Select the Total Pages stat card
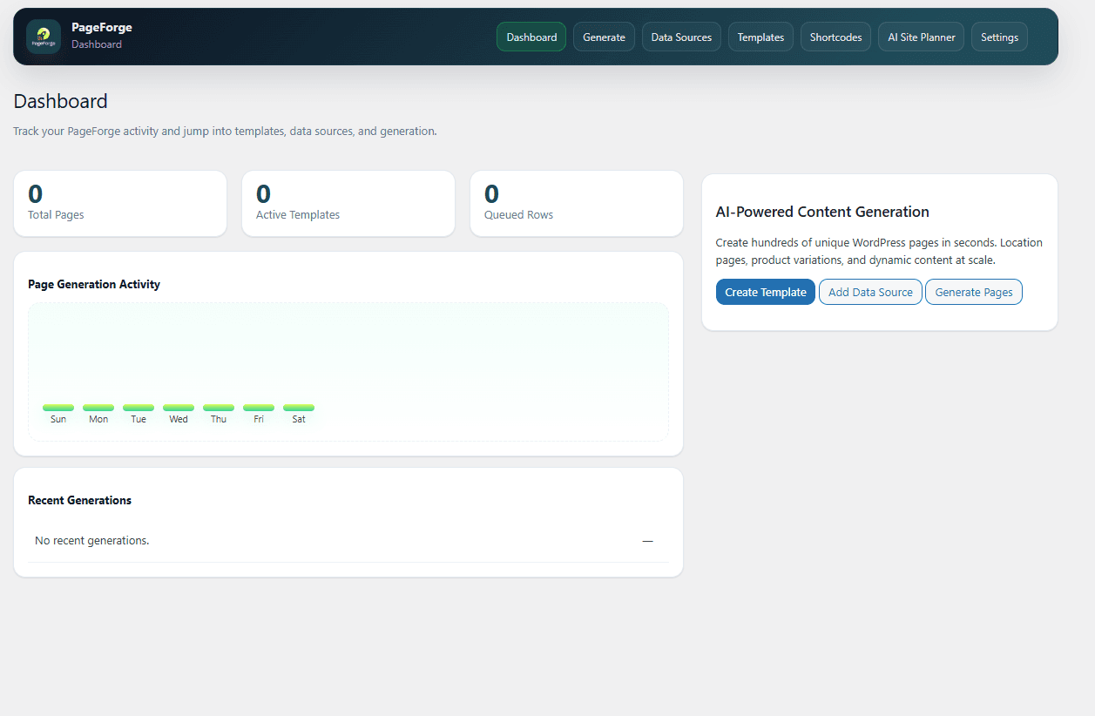The width and height of the screenshot is (1095, 716). tap(119, 203)
